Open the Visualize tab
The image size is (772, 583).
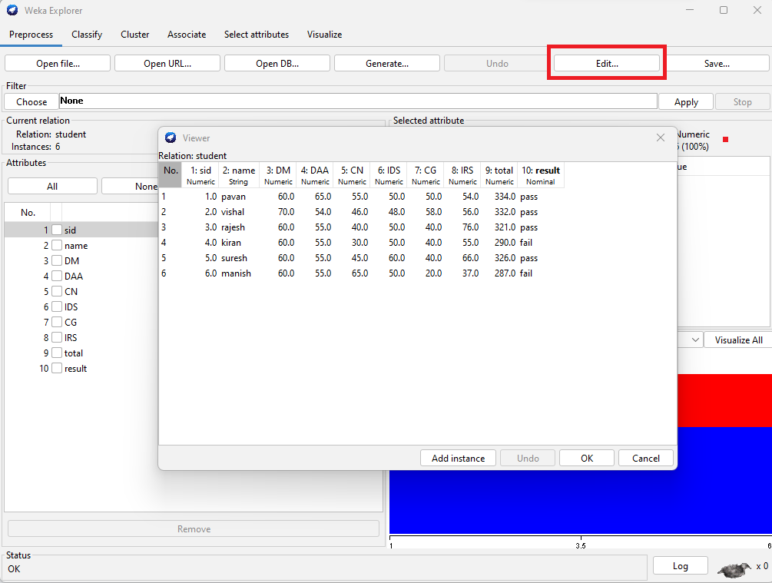pos(324,35)
